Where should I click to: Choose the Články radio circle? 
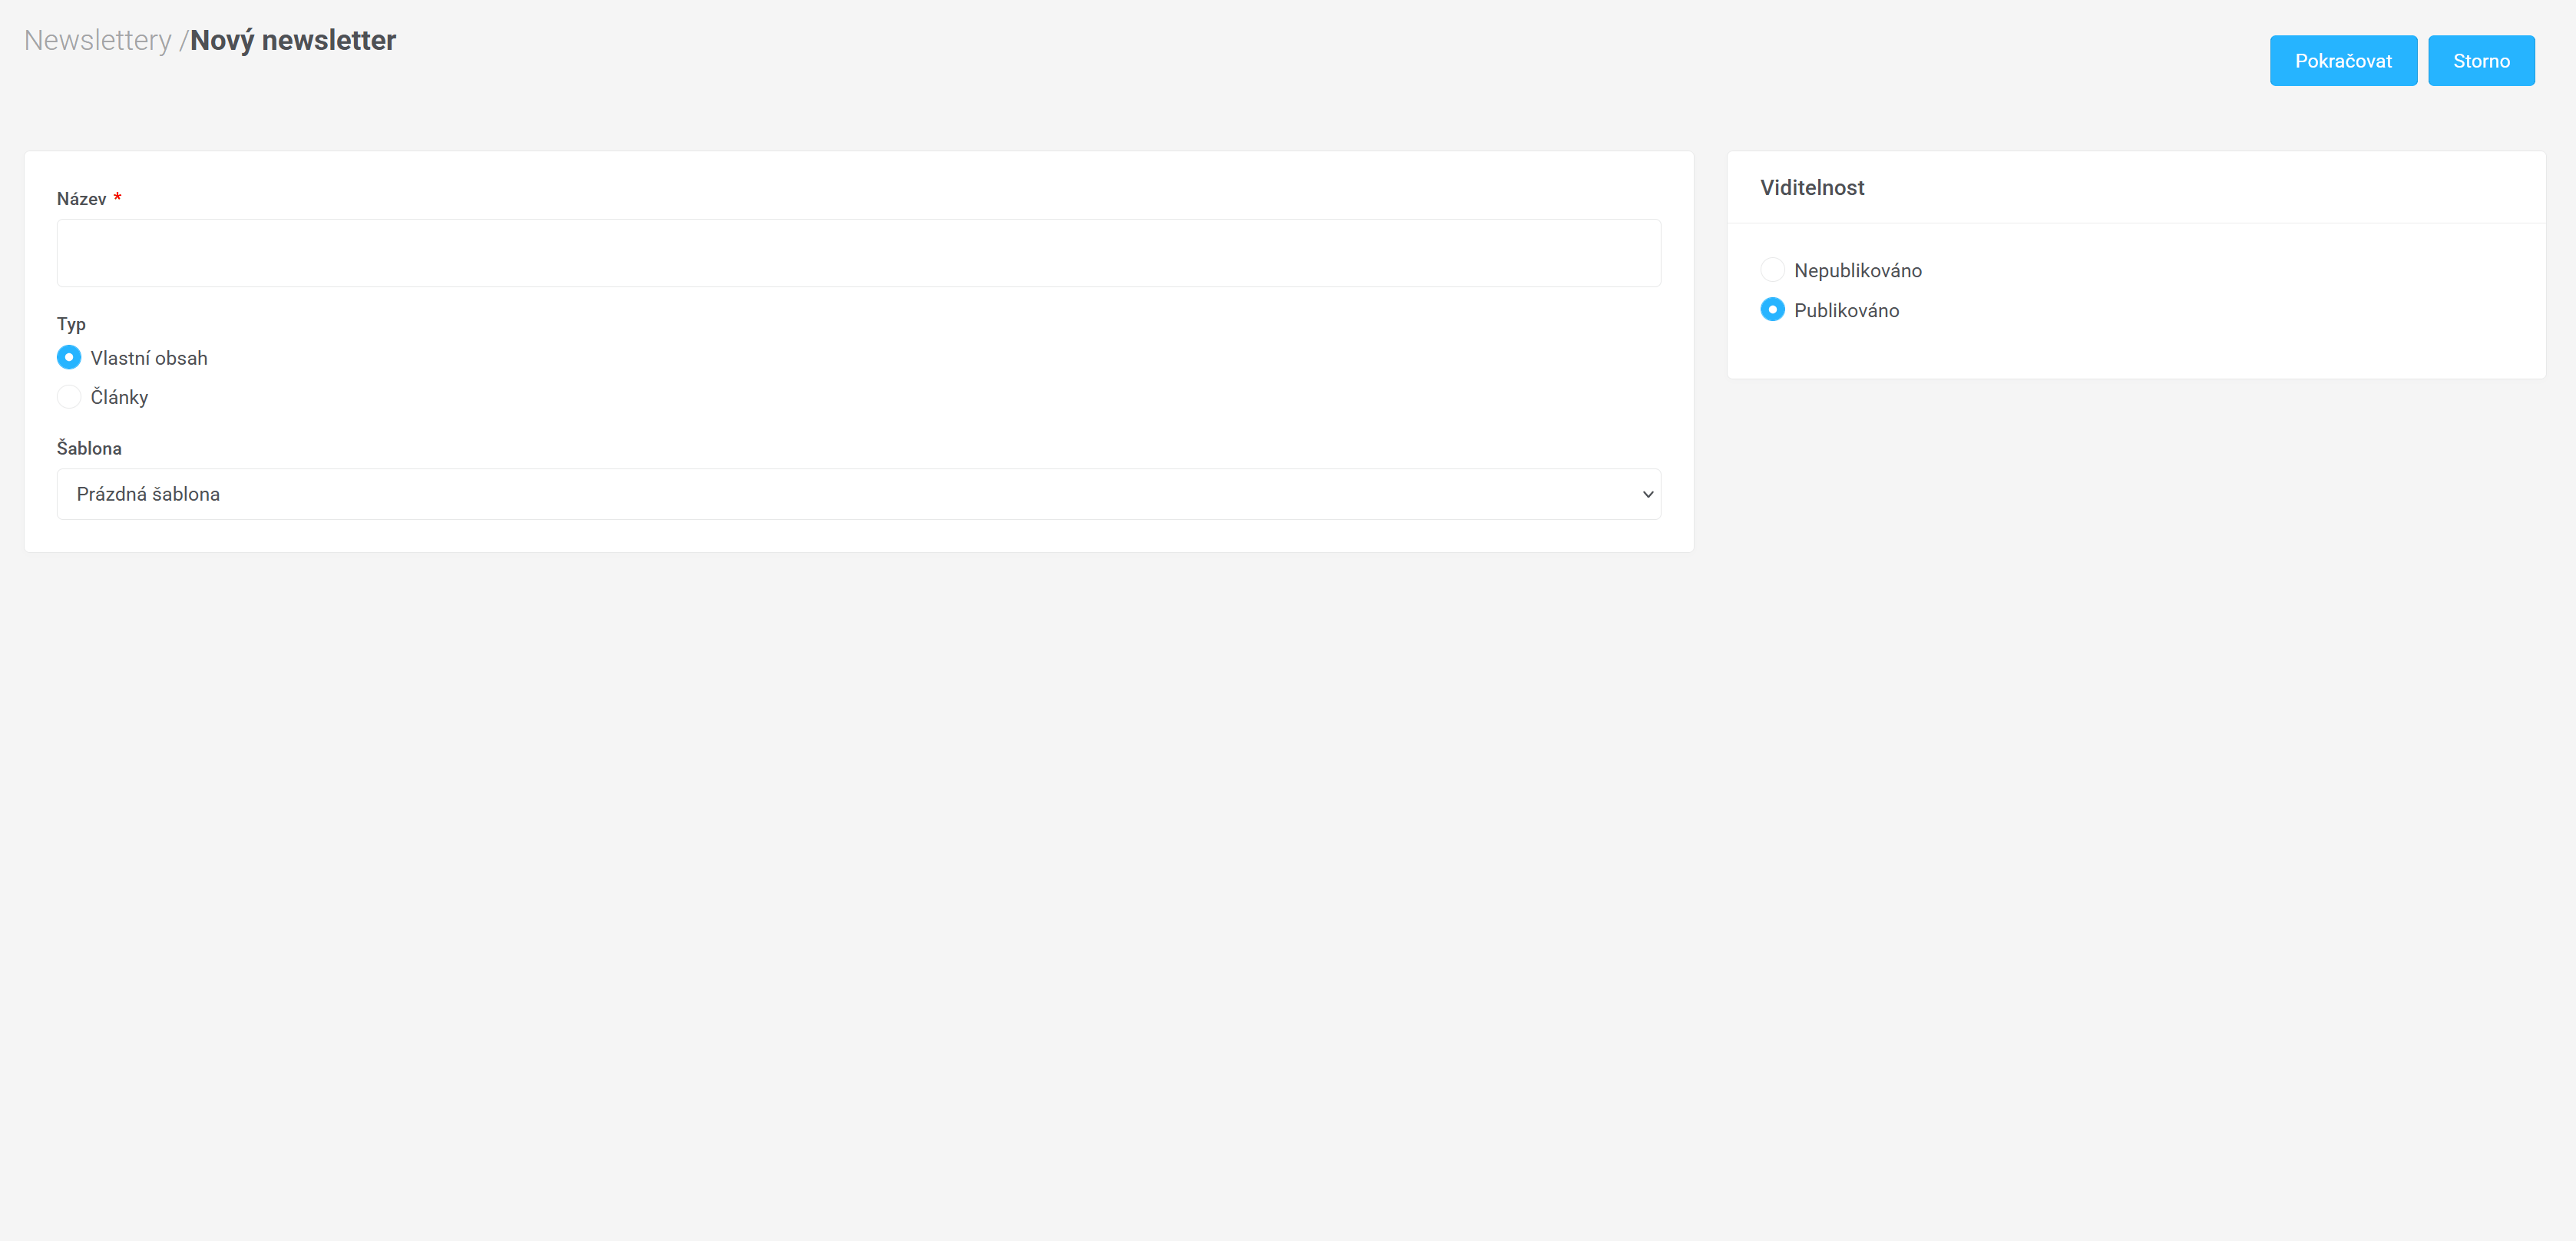tap(69, 397)
